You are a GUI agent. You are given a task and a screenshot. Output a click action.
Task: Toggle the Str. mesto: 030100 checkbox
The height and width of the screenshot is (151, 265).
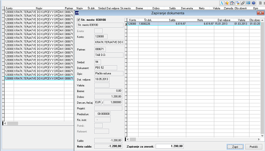78,20
